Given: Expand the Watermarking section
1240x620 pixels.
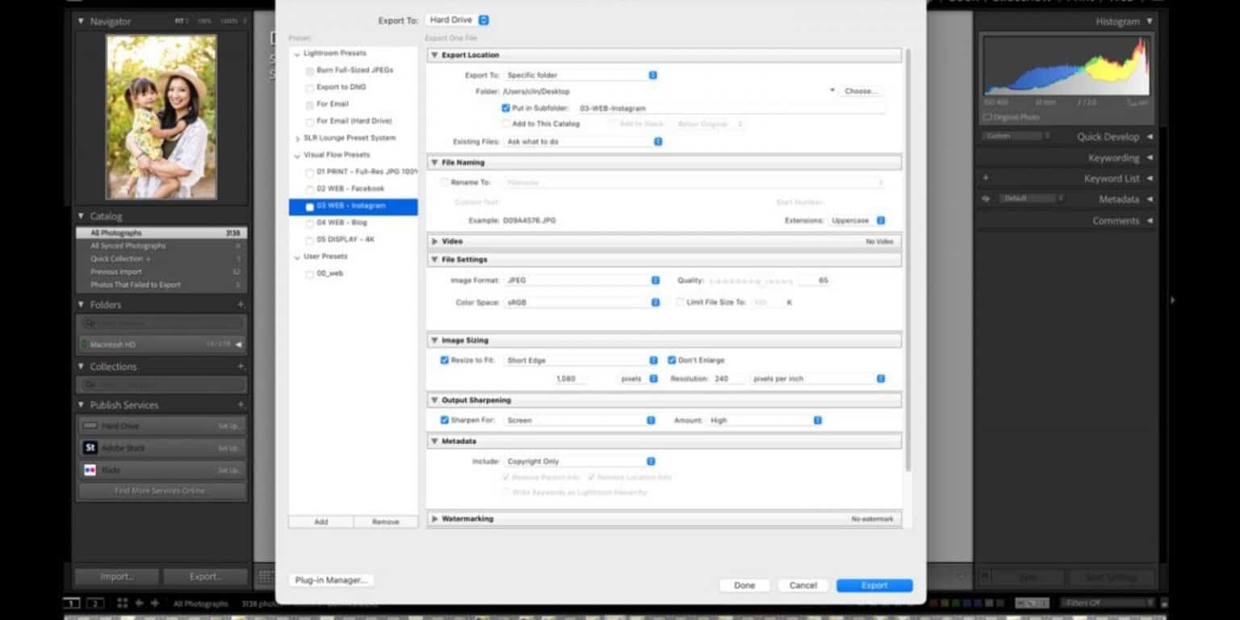Looking at the screenshot, I should point(435,518).
